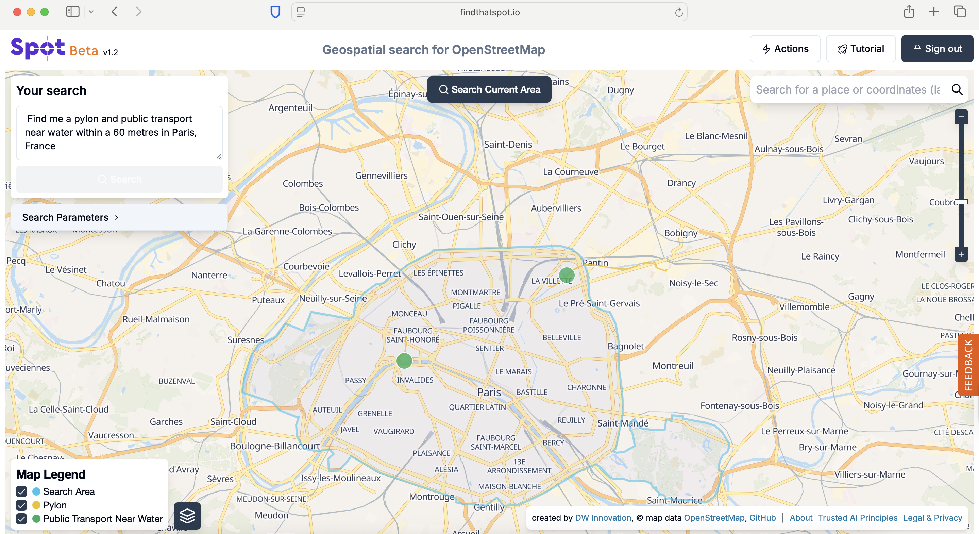The width and height of the screenshot is (979, 534).
Task: Open the Safari share icon
Action: tap(909, 12)
